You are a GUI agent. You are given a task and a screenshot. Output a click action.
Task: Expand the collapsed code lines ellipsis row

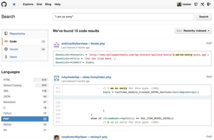coord(132,97)
